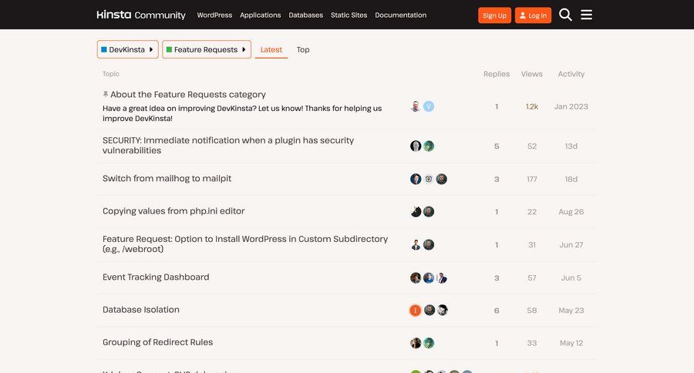Click middle avatar in Switch from mailhog row

tap(429, 179)
